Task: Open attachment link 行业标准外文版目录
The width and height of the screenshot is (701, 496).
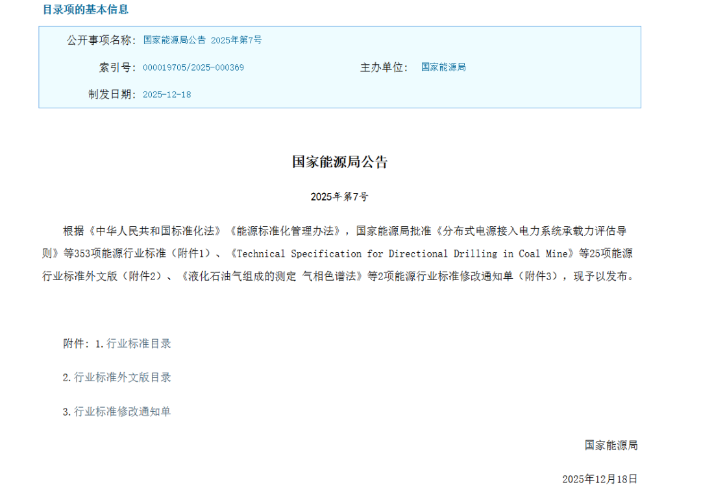Action: 123,378
